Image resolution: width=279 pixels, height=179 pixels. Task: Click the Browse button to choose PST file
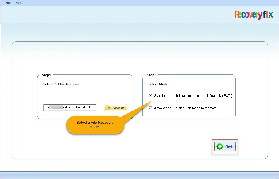[115, 107]
